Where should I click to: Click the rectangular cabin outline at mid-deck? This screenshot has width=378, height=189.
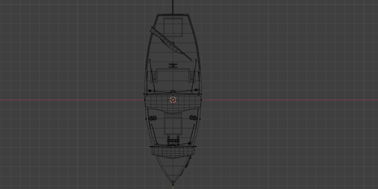[x=173, y=75]
